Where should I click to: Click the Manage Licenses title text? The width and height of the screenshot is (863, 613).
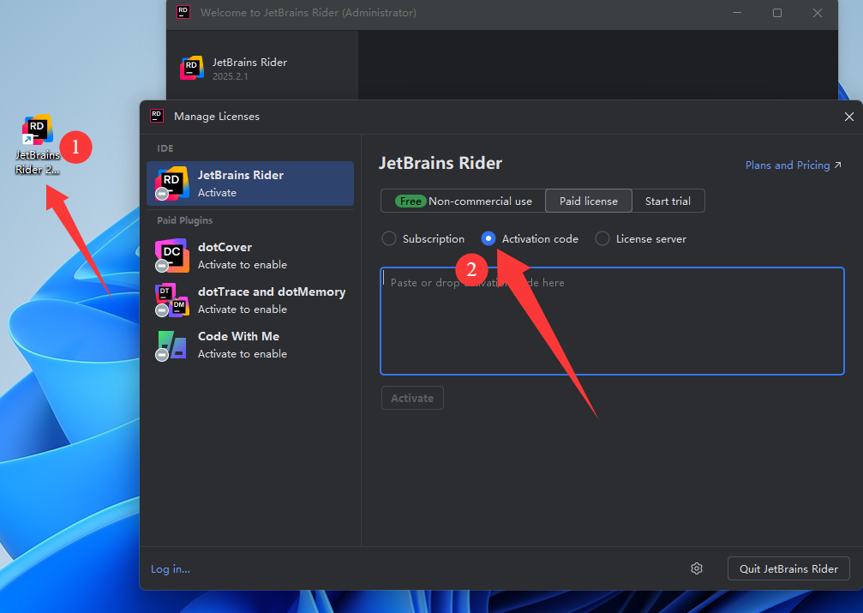coord(216,117)
